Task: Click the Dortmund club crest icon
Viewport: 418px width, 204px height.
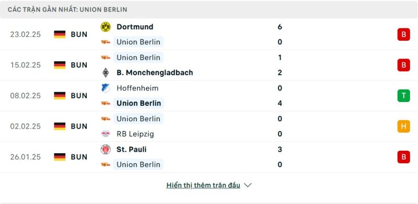Action: 106,27
